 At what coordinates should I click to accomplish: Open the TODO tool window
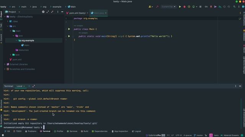coord(17,131)
